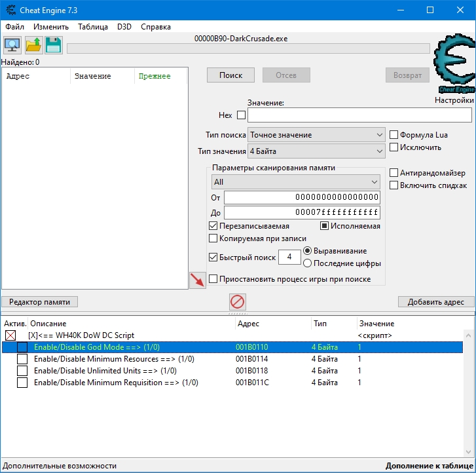476x473 pixels.
Task: Open the memory region All dropdown
Action: [x=296, y=182]
